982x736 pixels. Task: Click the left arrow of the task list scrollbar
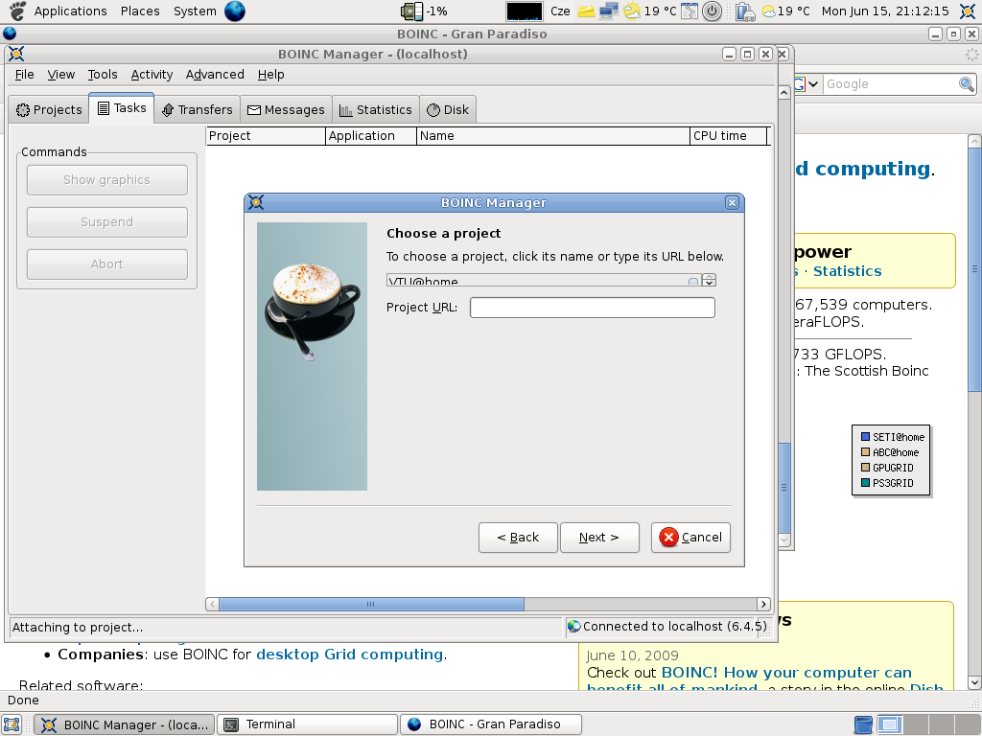pos(212,604)
